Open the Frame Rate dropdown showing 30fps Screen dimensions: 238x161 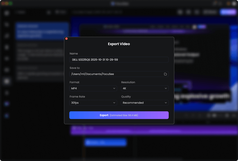(x=93, y=103)
